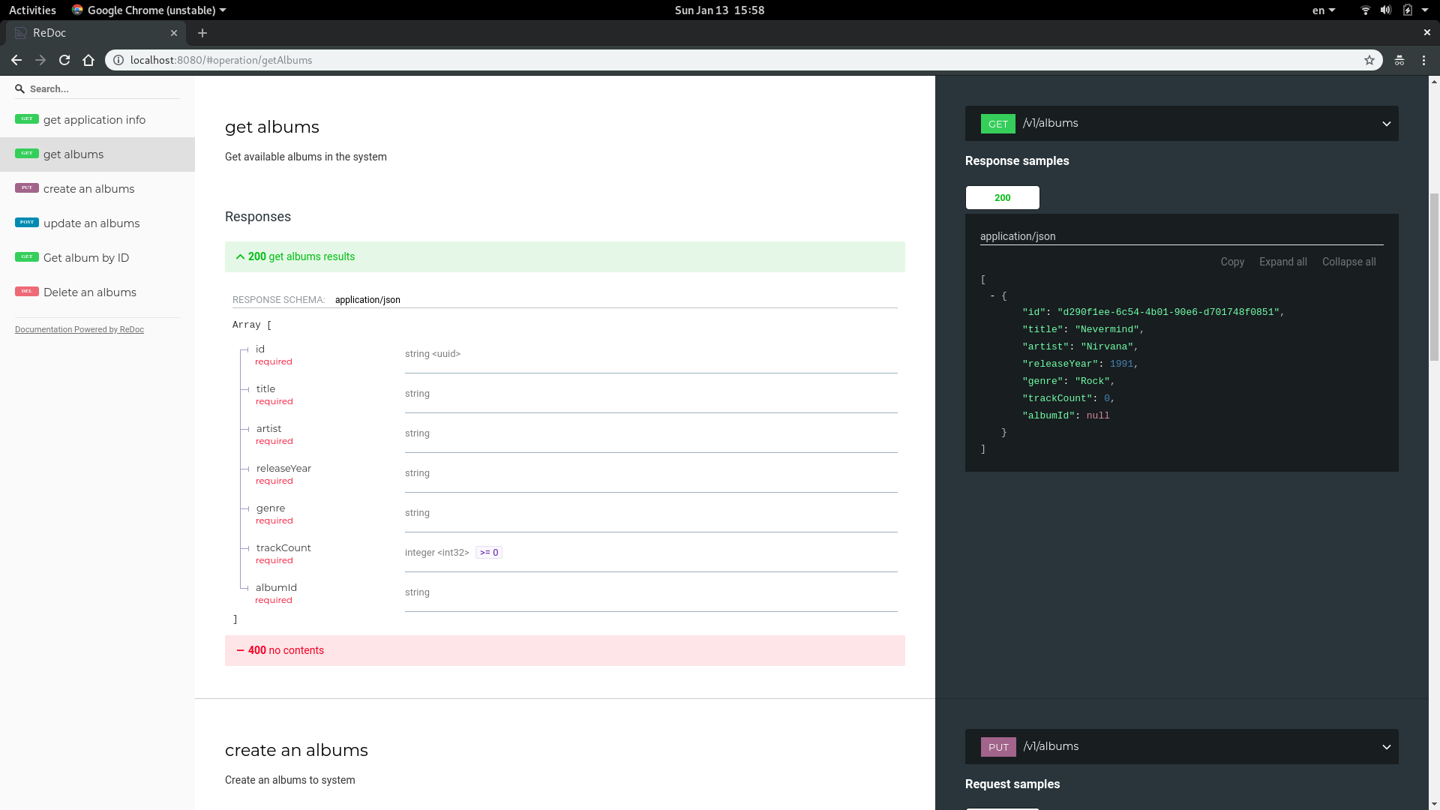Open Documentation Powered by ReDoc link
Viewport: 1440px width, 810px height.
click(x=79, y=329)
